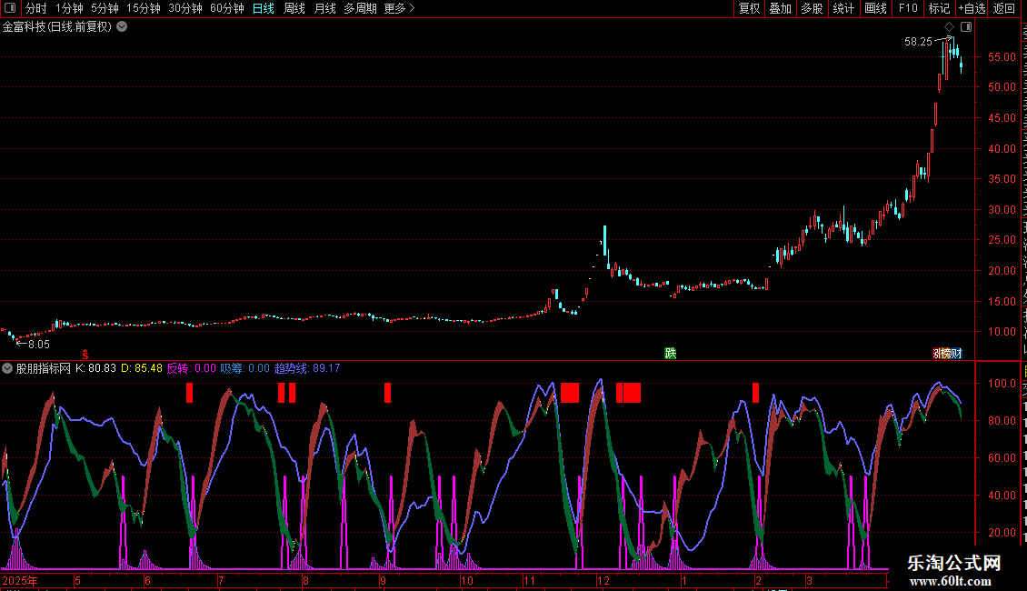Image resolution: width=1027 pixels, height=591 pixels.
Task: Click the 叠加 overlay button
Action: (781, 8)
